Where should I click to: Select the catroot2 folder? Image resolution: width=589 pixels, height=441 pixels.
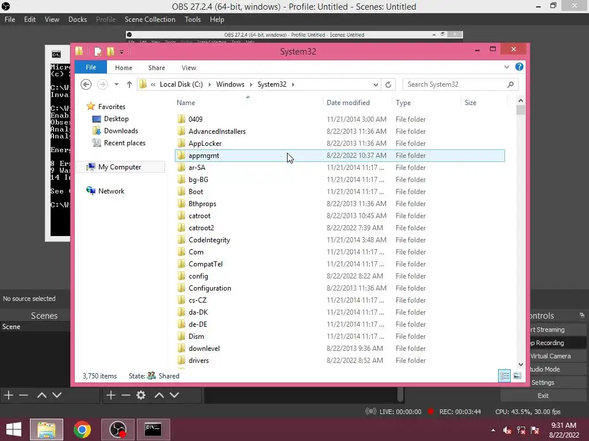[339, 227]
